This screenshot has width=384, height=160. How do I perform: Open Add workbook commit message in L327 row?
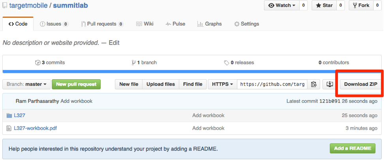point(208,115)
